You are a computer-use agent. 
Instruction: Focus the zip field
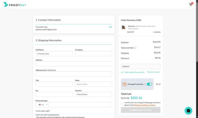pos(54,94)
